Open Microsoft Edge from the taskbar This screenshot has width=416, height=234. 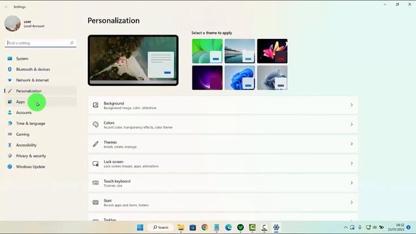point(228,227)
